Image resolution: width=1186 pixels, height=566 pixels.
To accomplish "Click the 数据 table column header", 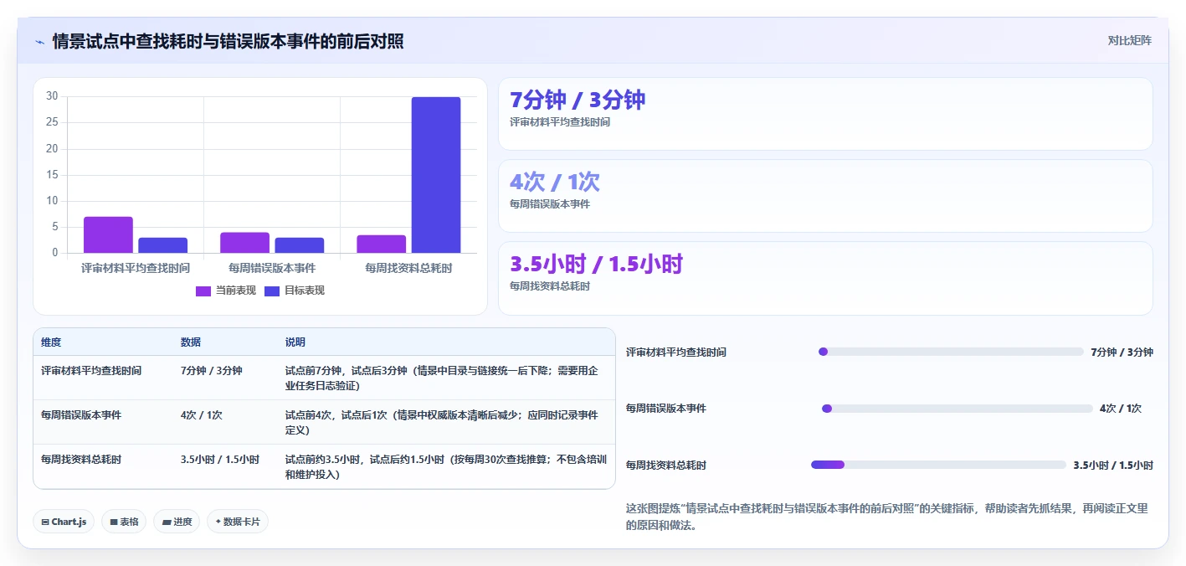I will point(191,342).
